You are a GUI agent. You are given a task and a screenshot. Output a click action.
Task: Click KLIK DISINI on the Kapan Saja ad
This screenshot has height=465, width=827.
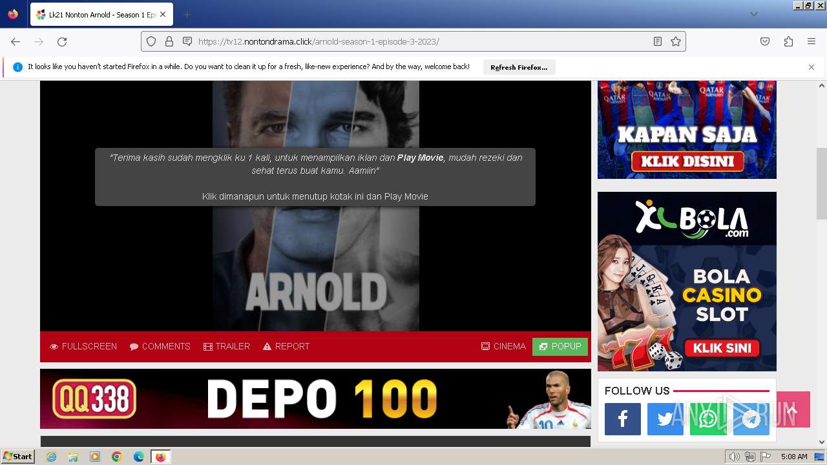point(687,161)
